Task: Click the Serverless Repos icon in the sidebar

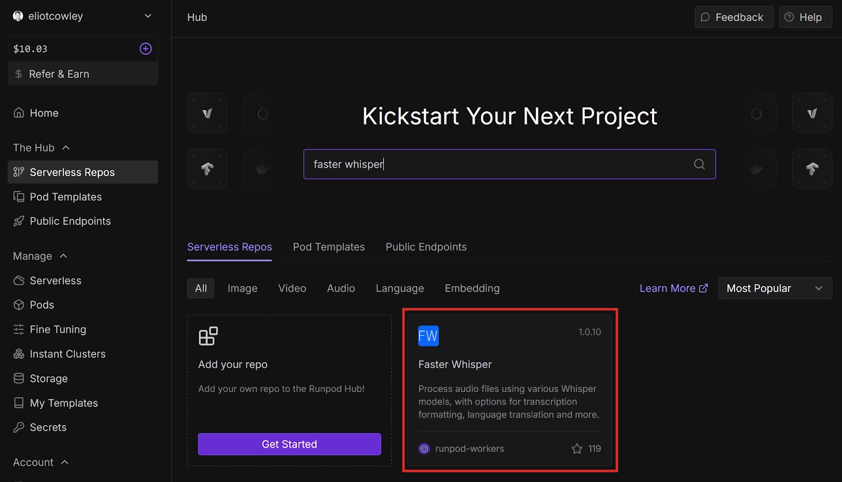Action: click(19, 172)
